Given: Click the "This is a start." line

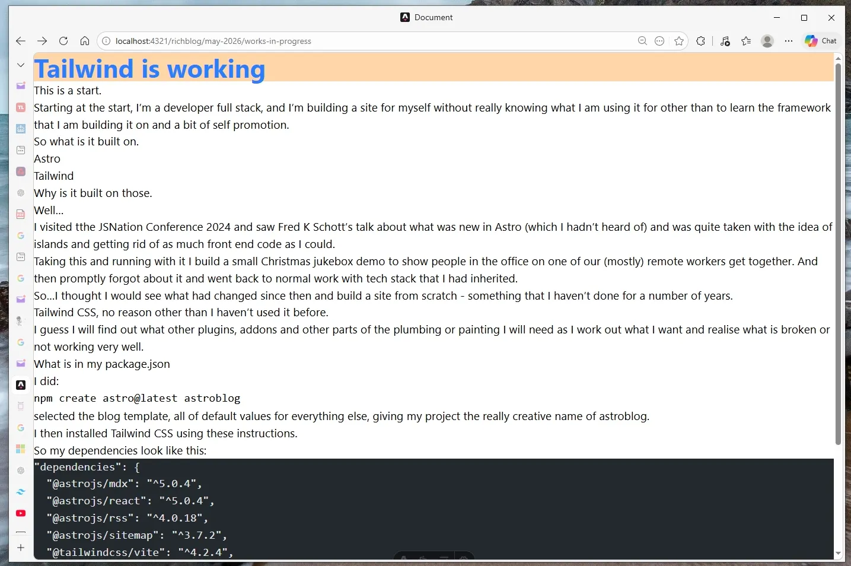Looking at the screenshot, I should 68,90.
